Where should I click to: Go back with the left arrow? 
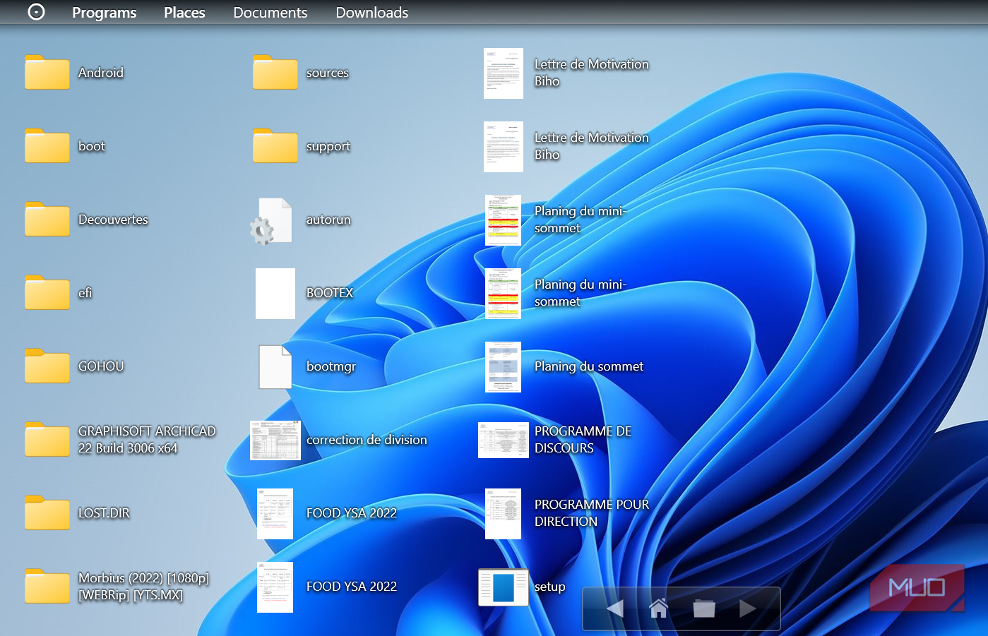(x=614, y=608)
